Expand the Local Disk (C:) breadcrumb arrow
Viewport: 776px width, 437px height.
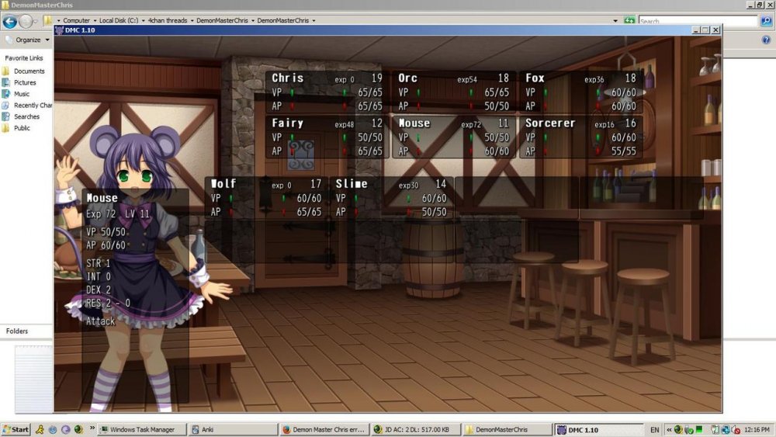144,21
